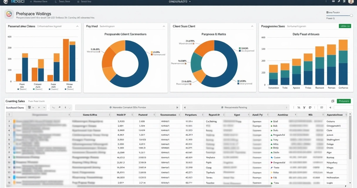Collapse the Client Sues Client panel chevron
Image resolution: width=357 pixels, height=188 pixels.
pyautogui.click(x=252, y=26)
